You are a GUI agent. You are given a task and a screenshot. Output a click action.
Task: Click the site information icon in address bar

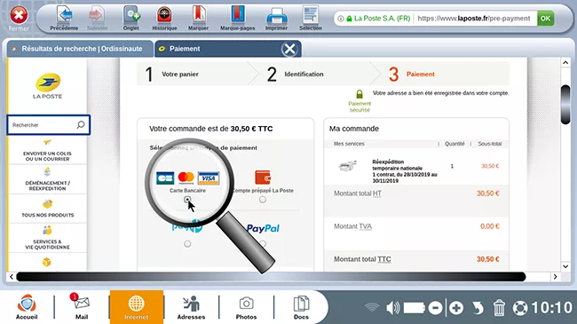point(341,19)
